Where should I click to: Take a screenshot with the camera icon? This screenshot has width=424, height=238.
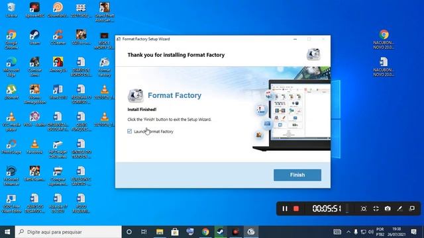[388, 209]
